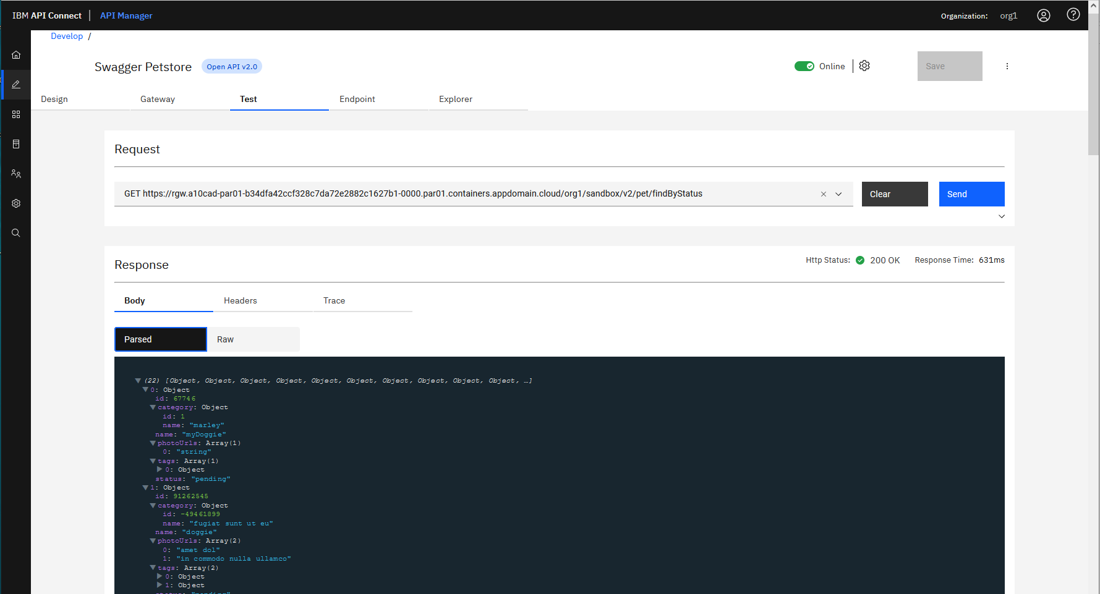Viewport: 1100px width, 594px height.
Task: Select the Parsed body view
Action: point(161,339)
